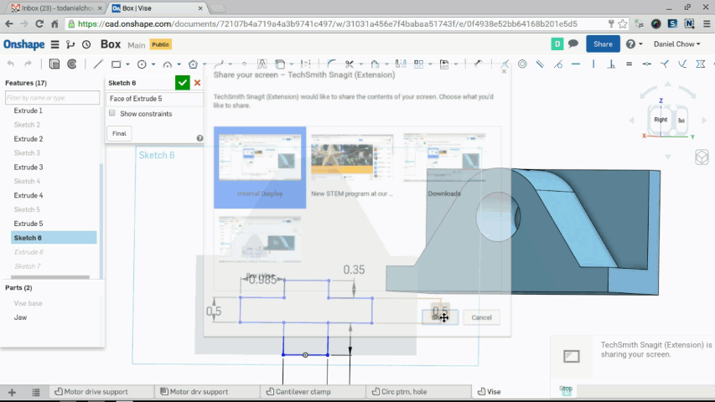Switch to the Inbox browser tab
715x402 pixels.
pyautogui.click(x=56, y=8)
